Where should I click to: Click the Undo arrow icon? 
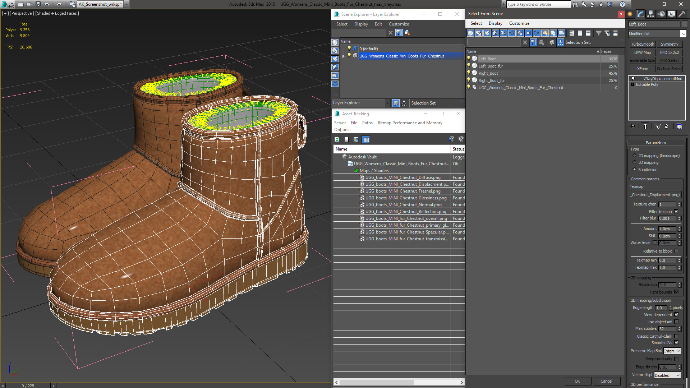pos(46,4)
